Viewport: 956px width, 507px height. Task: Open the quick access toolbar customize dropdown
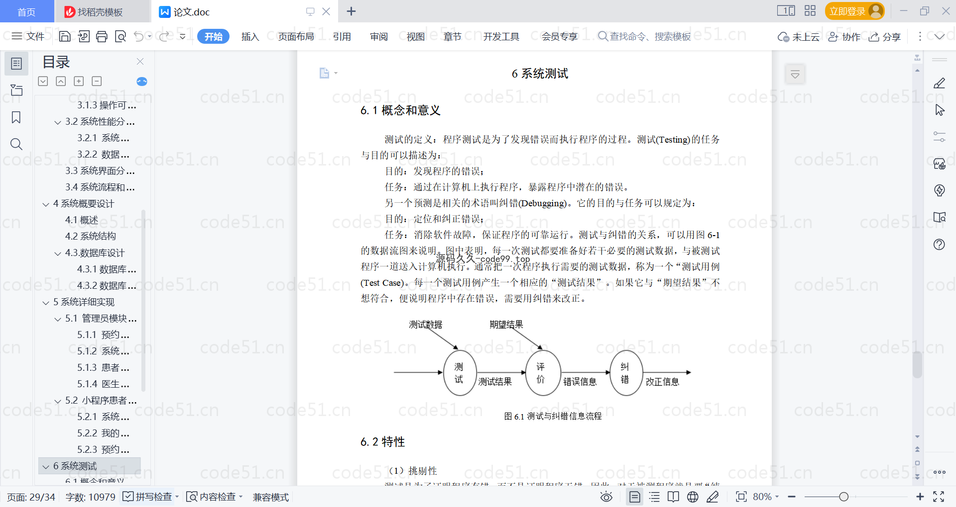pyautogui.click(x=182, y=36)
